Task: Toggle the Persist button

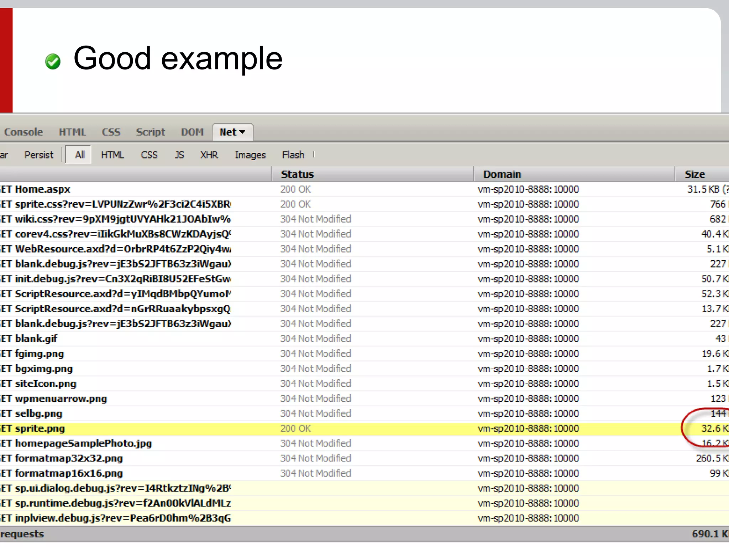Action: [x=39, y=155]
